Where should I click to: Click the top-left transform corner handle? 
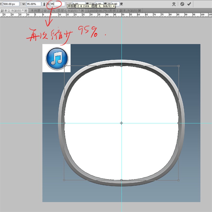64,66
